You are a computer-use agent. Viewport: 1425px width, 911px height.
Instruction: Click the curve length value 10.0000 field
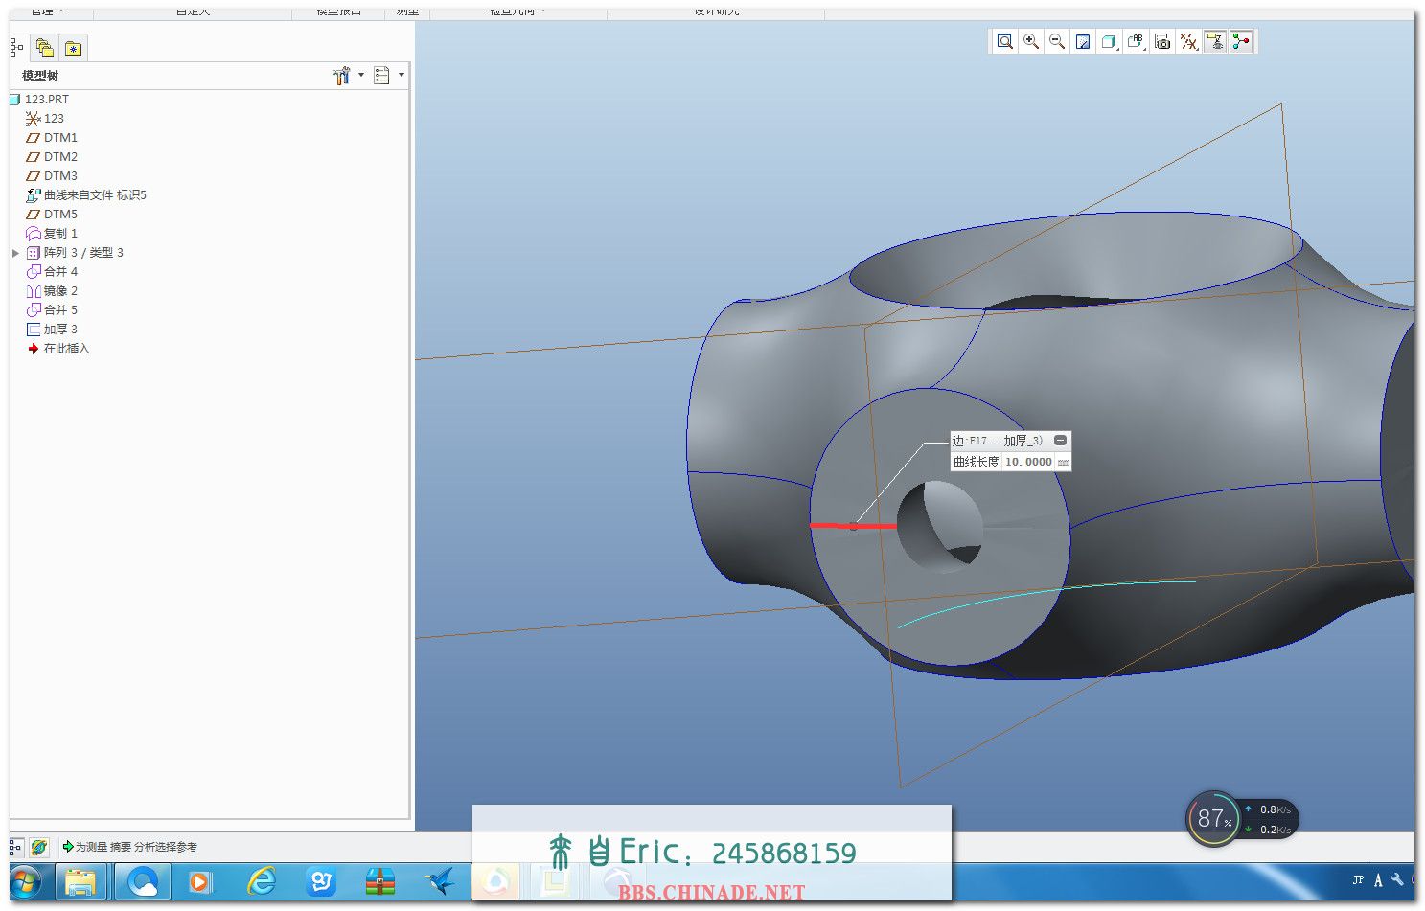[x=1028, y=462]
